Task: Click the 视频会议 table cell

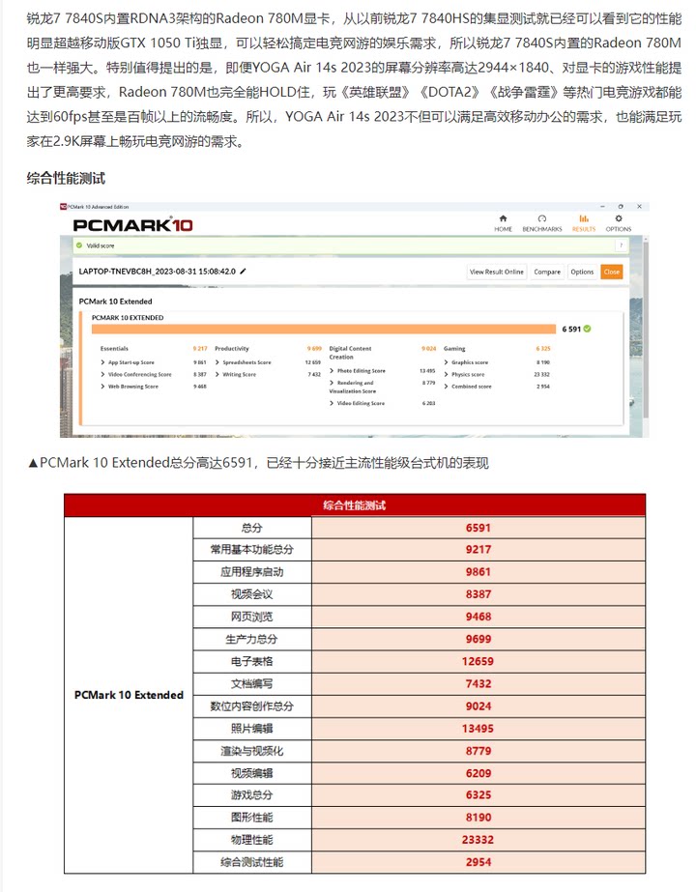Action: [x=252, y=594]
